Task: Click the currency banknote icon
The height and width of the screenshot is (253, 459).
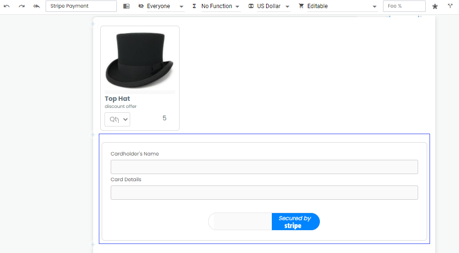Action: pos(251,6)
